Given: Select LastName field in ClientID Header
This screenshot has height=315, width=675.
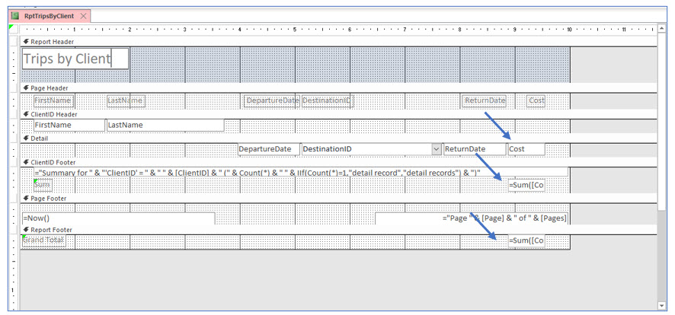Looking at the screenshot, I should [165, 125].
